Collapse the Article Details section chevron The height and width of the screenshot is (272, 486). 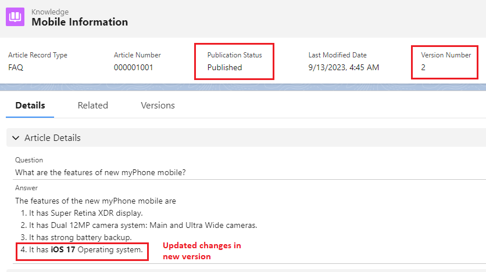point(16,138)
